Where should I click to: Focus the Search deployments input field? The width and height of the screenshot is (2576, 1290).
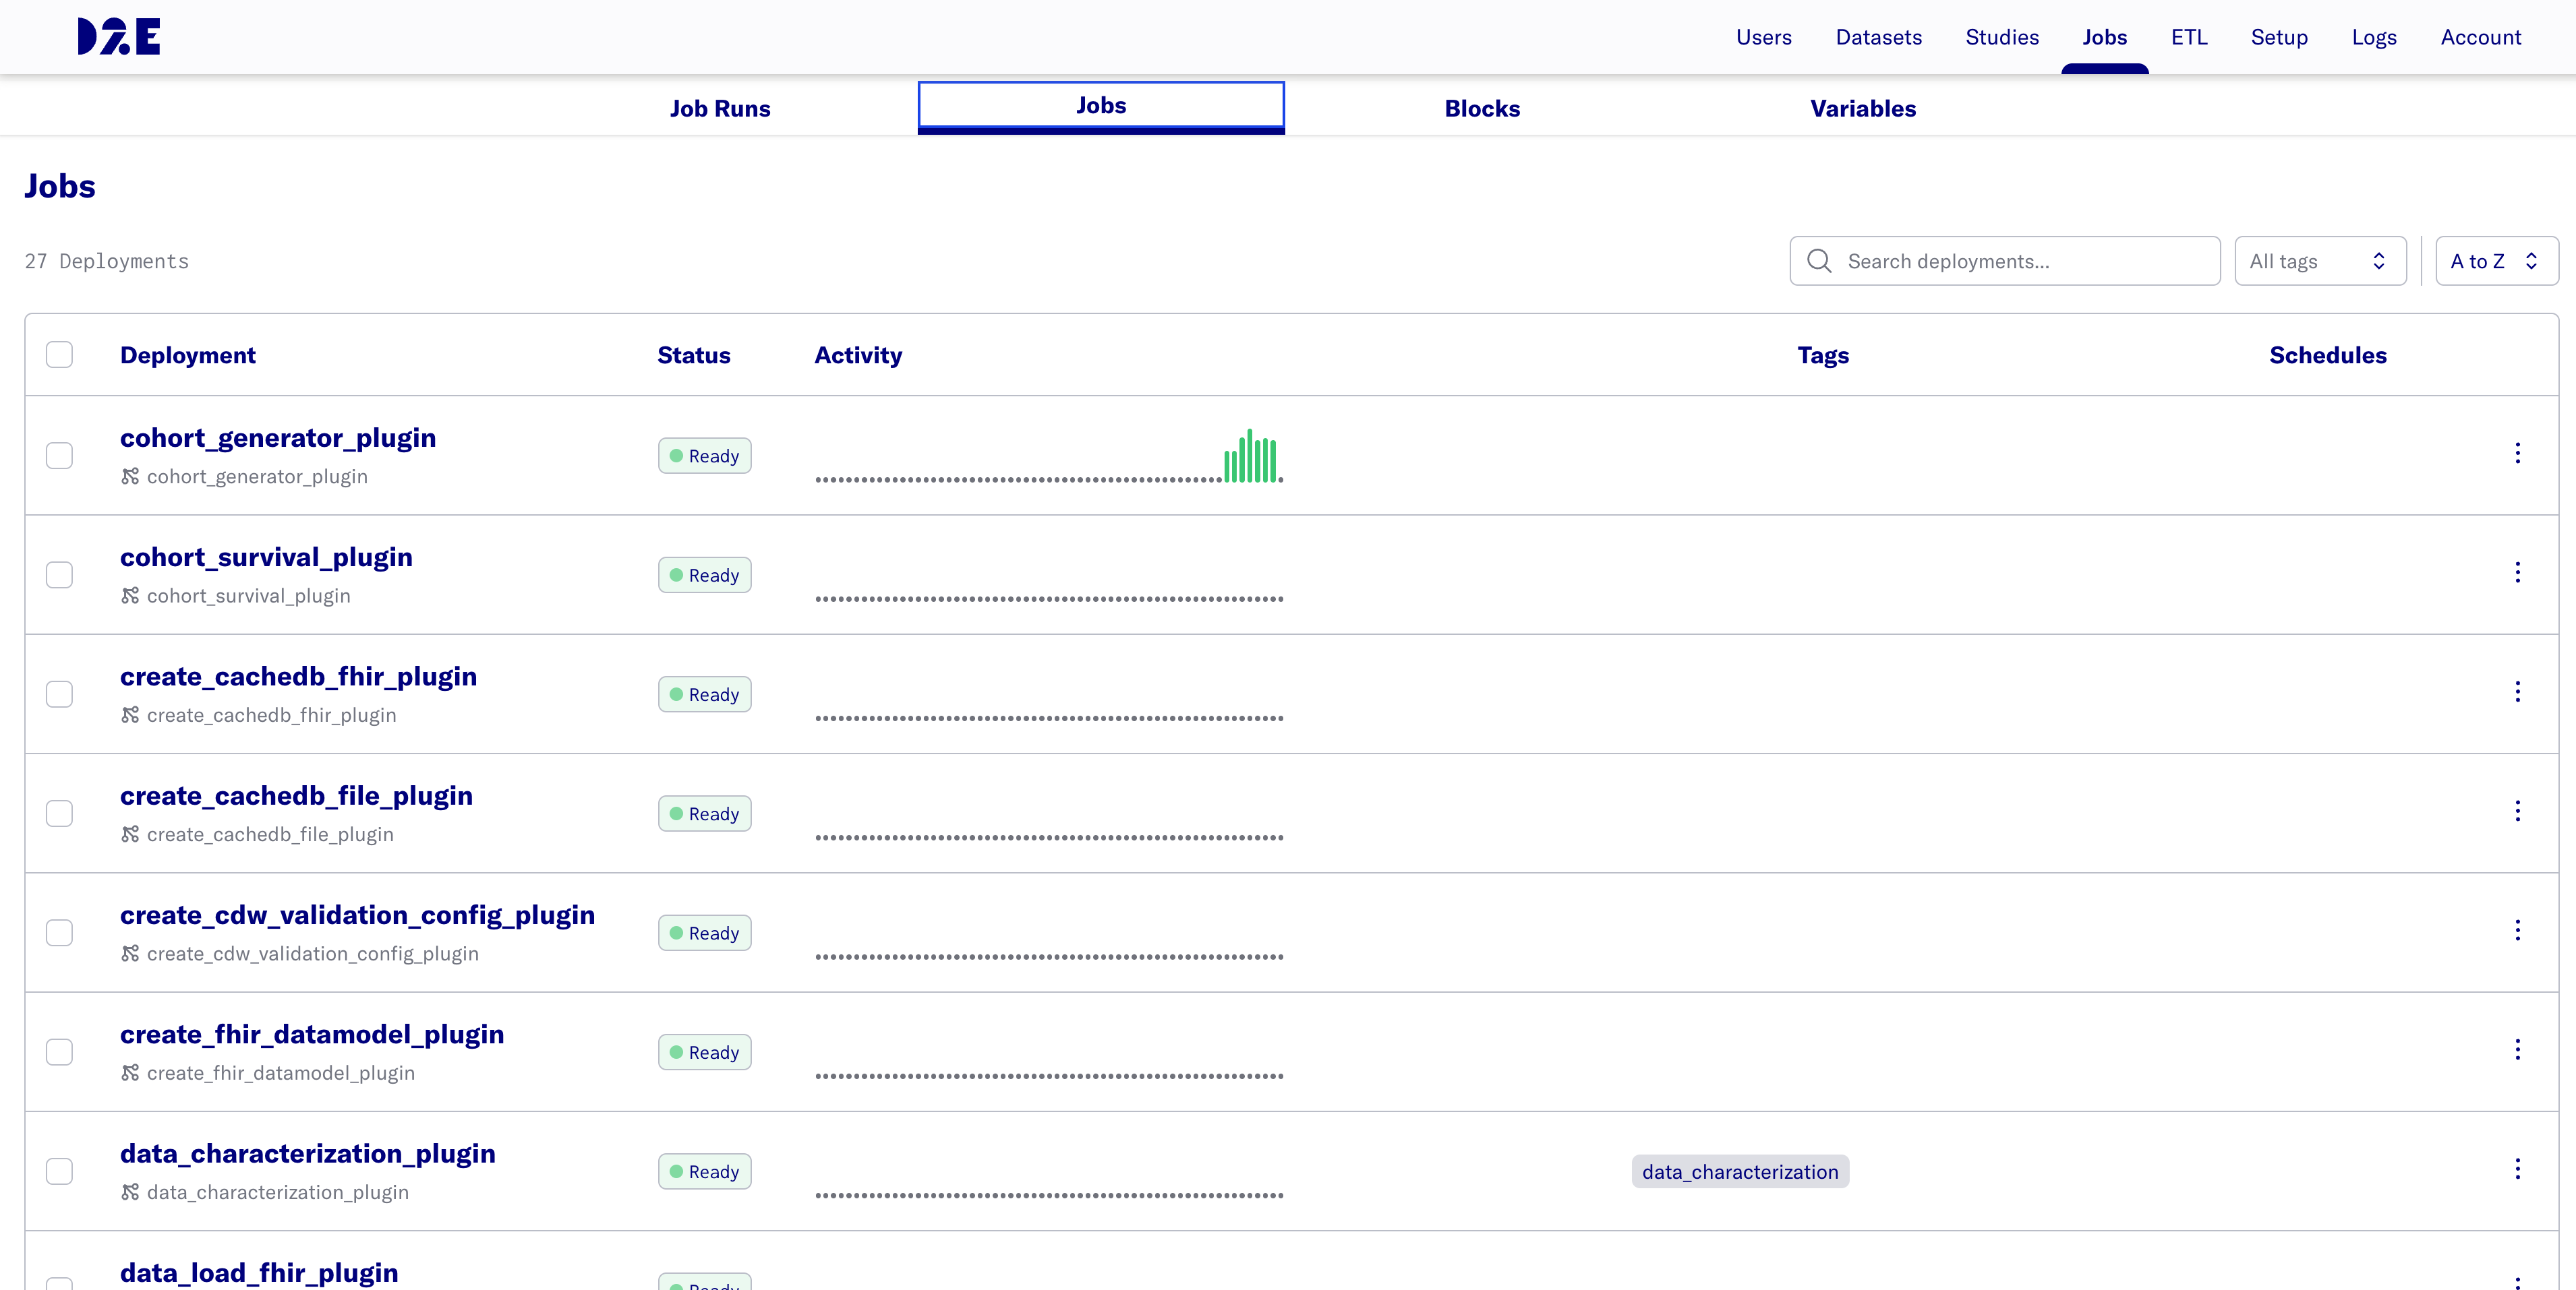point(2020,261)
